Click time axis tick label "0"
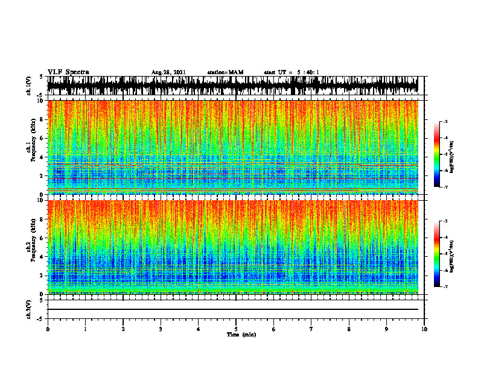 48,329
